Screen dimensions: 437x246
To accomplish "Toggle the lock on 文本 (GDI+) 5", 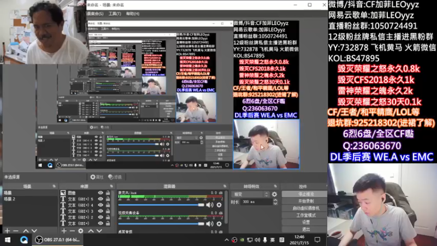I will tap(108, 199).
